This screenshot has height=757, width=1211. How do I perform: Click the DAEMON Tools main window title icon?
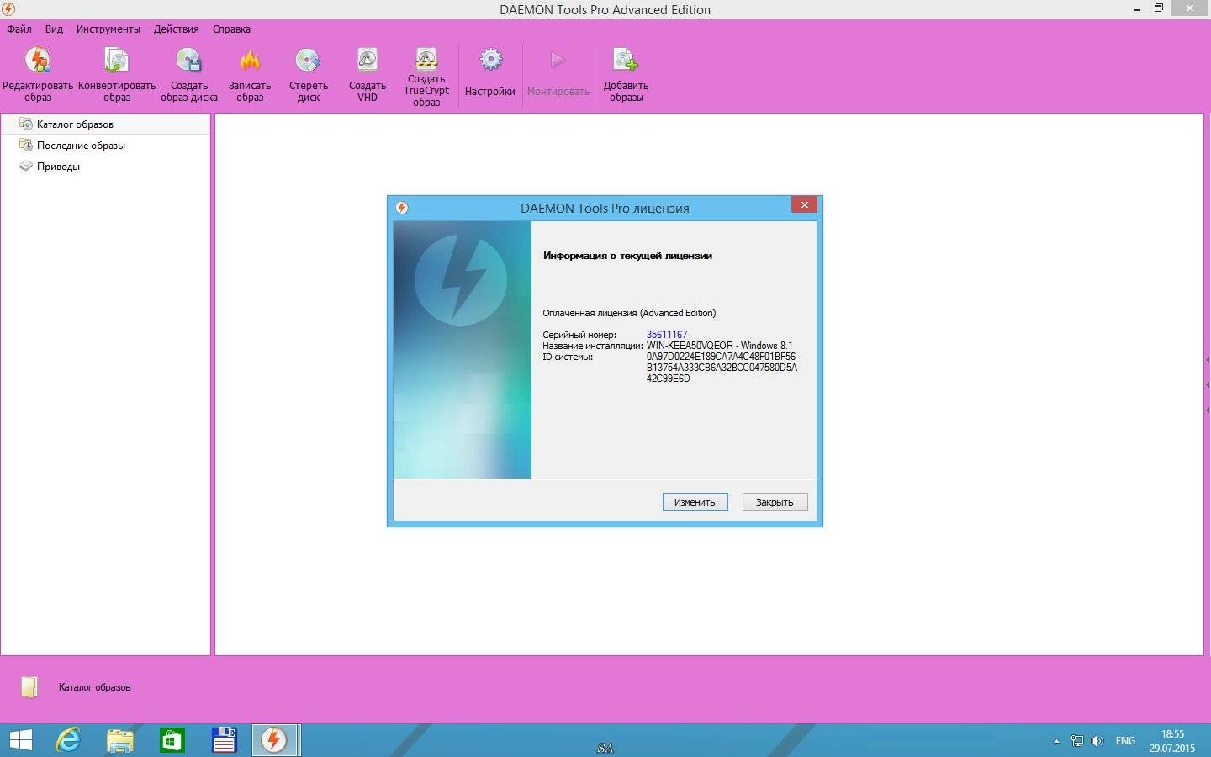tap(8, 9)
